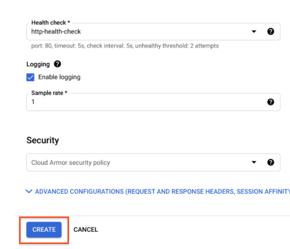Click the blue CREATE button
This screenshot has height=249, width=290.
pos(44,229)
